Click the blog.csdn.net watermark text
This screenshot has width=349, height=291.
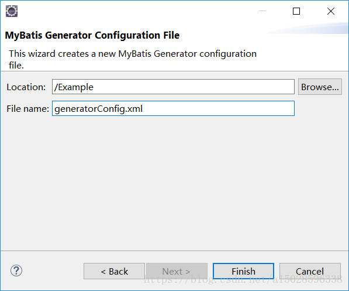(243, 279)
